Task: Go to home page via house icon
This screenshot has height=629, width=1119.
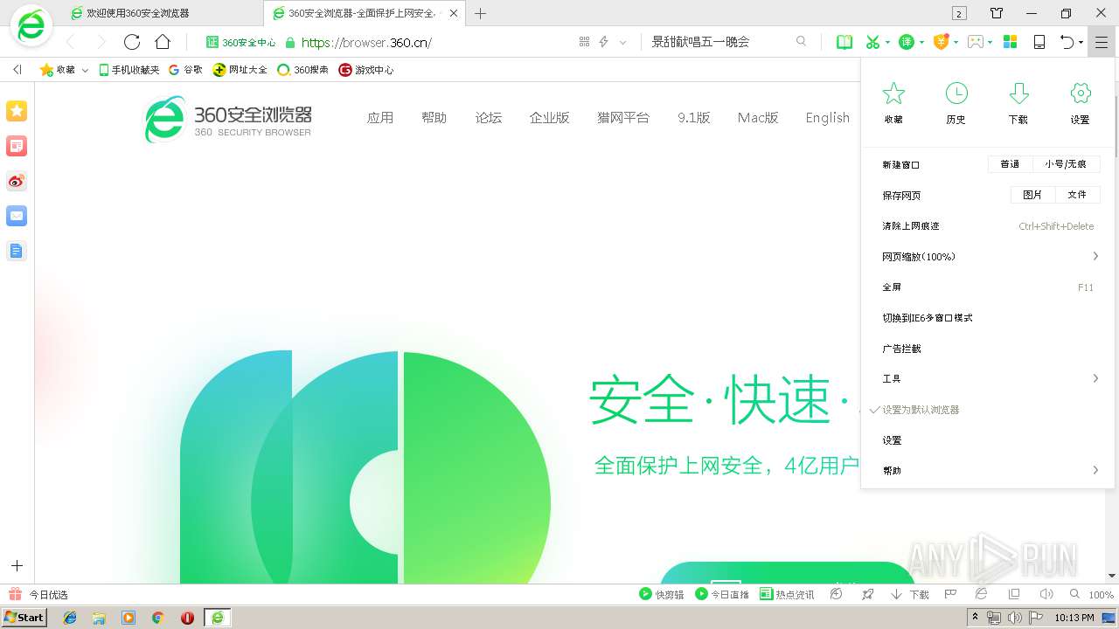Action: click(x=163, y=42)
